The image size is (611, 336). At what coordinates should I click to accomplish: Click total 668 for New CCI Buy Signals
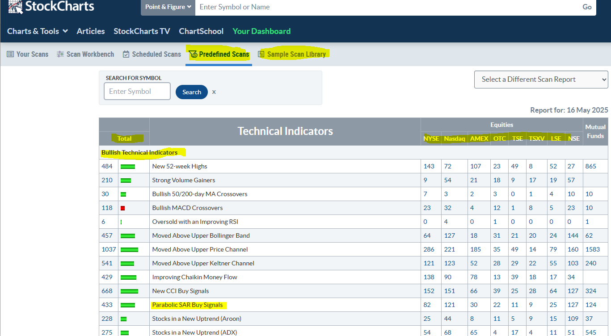[107, 291]
